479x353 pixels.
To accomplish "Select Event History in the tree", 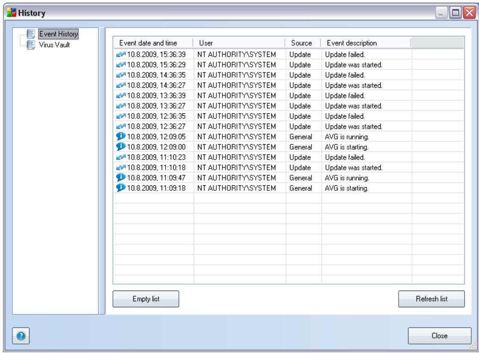I will click(58, 34).
